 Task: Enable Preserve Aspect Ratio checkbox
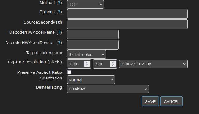coord(69,72)
